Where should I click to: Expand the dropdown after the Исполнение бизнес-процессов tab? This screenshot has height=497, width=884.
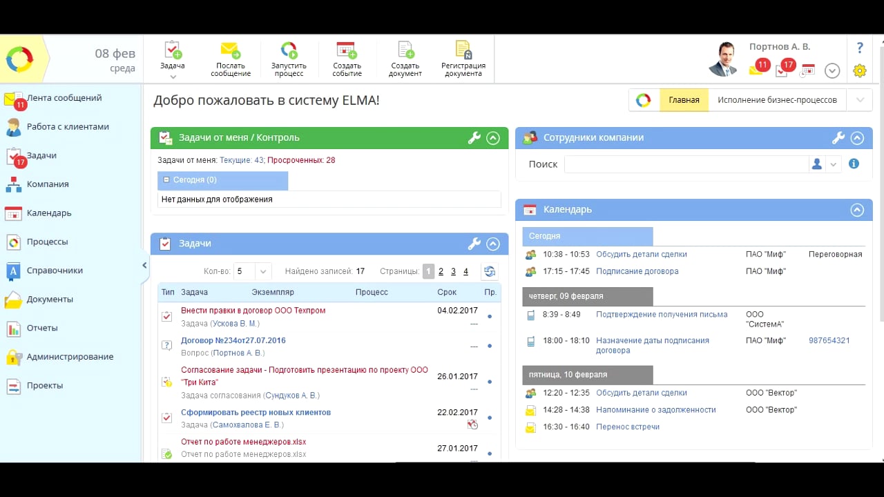860,100
